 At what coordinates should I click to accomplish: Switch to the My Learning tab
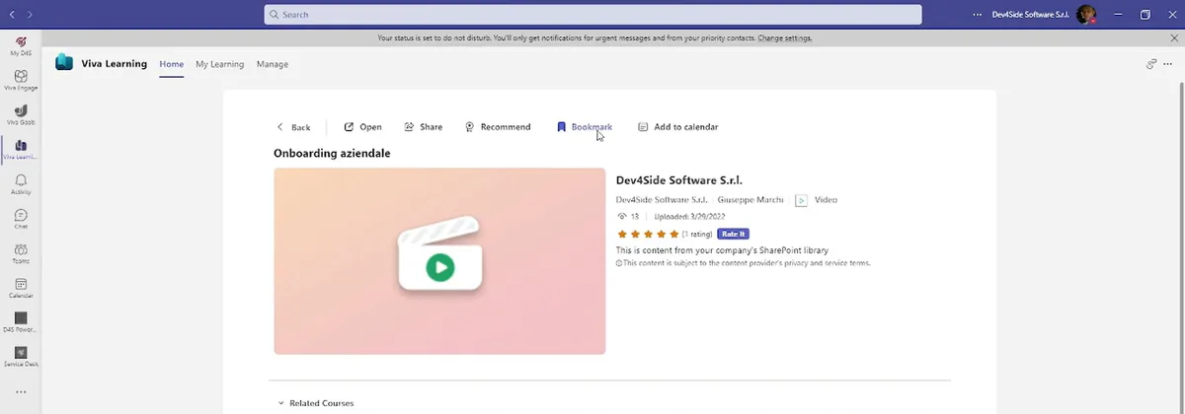(219, 64)
